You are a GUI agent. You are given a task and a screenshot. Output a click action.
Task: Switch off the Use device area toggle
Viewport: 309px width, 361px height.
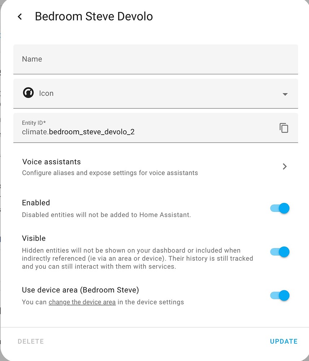(x=279, y=295)
